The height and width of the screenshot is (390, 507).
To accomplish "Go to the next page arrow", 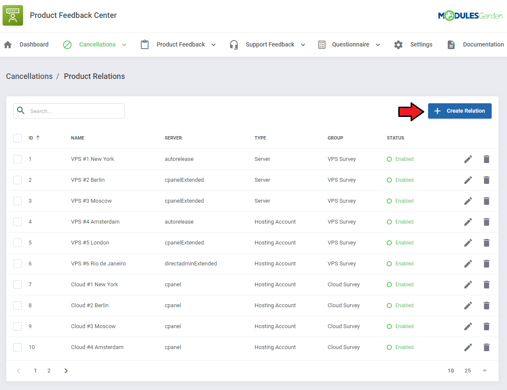I will 66,370.
